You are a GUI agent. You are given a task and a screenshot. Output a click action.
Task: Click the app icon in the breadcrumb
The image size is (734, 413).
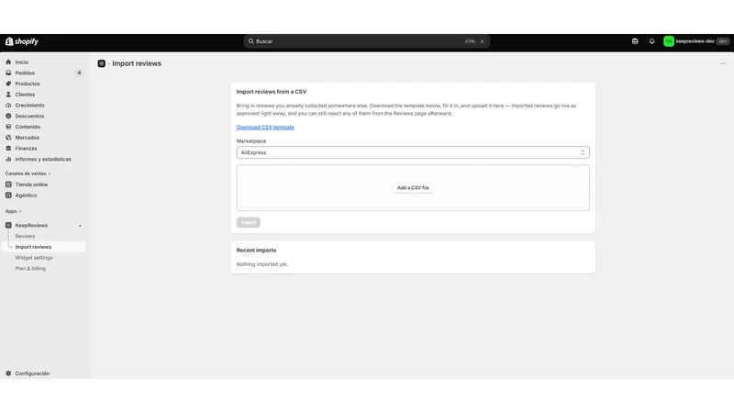coord(101,63)
